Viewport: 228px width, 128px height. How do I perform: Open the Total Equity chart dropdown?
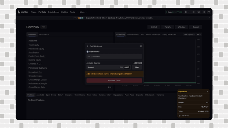(189, 34)
